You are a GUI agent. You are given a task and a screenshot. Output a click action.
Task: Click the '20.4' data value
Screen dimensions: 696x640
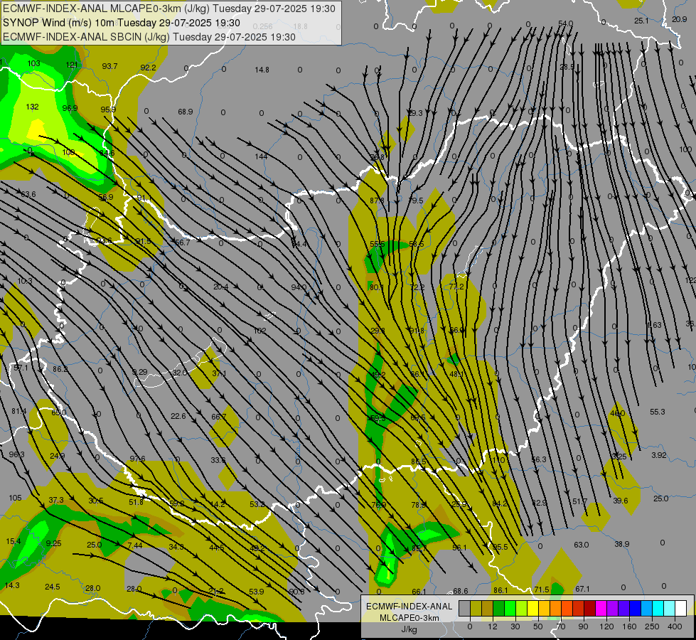(220, 287)
